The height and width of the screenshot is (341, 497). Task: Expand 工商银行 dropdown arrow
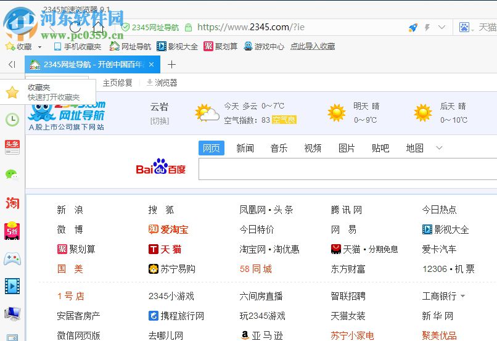462,296
